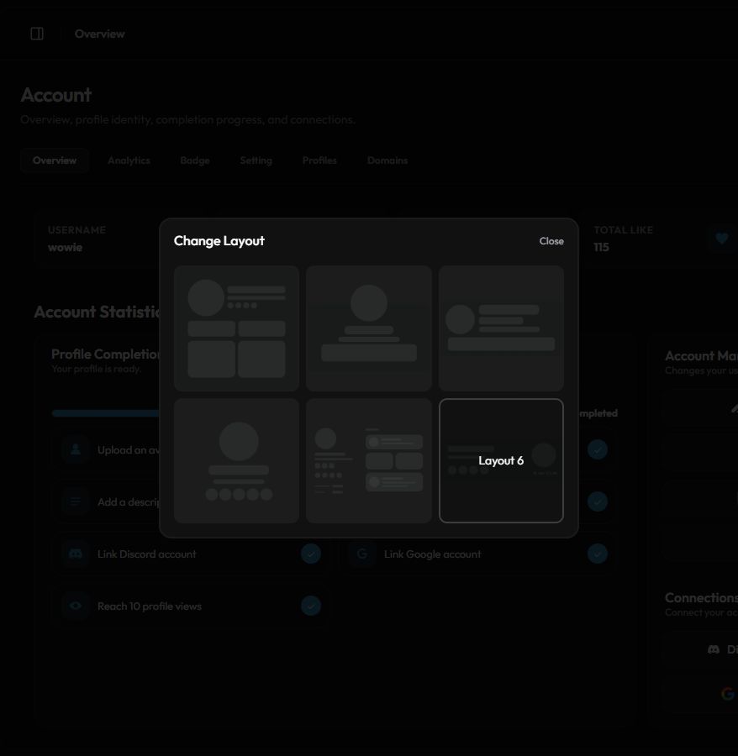
Task: Click the Google icon under Connections
Action: coord(727,694)
